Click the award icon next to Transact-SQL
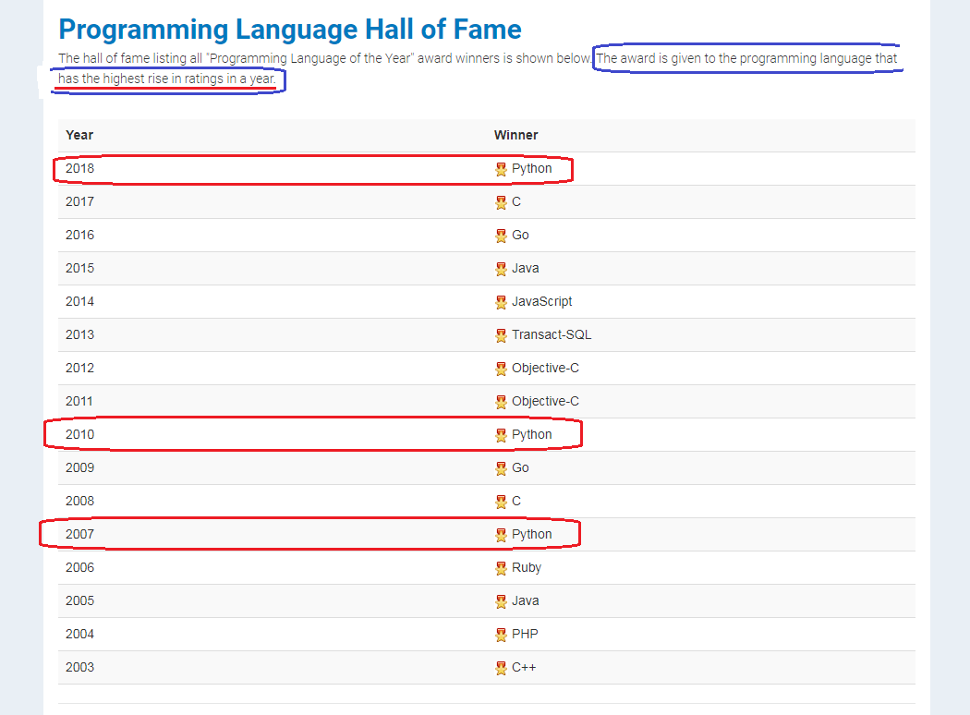Screen dimensions: 970x715 pyautogui.click(x=501, y=336)
